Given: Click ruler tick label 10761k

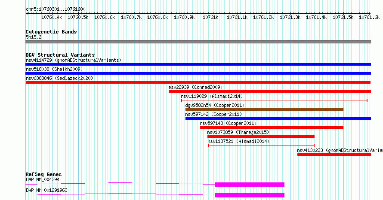Looking at the screenshot, I should click(x=210, y=18).
